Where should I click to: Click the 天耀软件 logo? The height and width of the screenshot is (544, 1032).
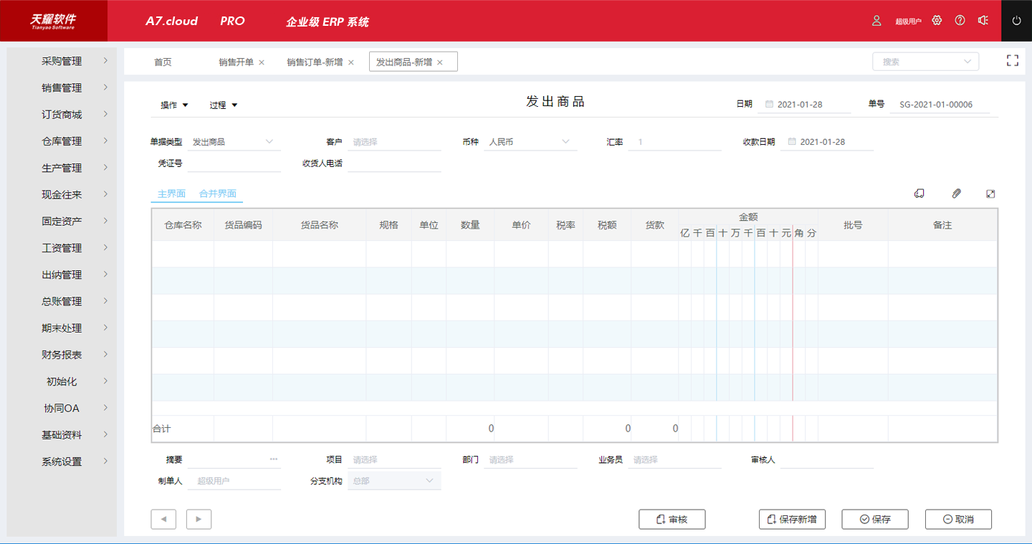point(53,21)
